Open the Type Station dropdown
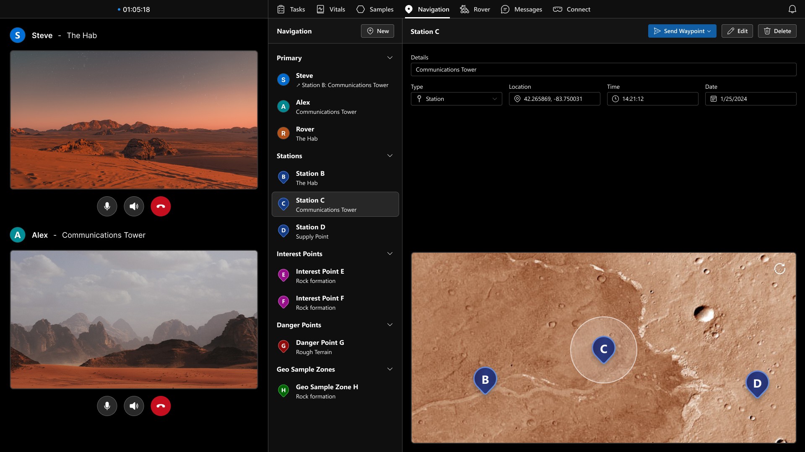This screenshot has height=452, width=805. [x=456, y=99]
